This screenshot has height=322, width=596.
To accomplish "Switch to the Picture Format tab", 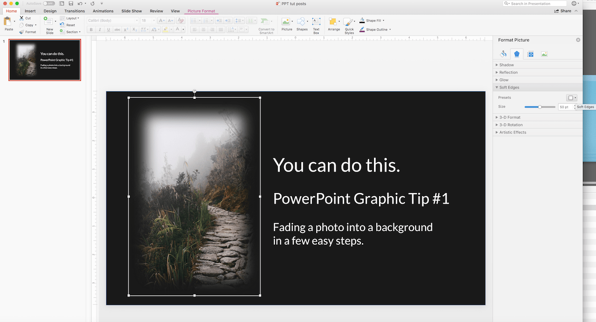I will tap(201, 11).
